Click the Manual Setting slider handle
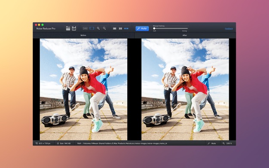Screen dimensions: 269x168 [154, 28]
